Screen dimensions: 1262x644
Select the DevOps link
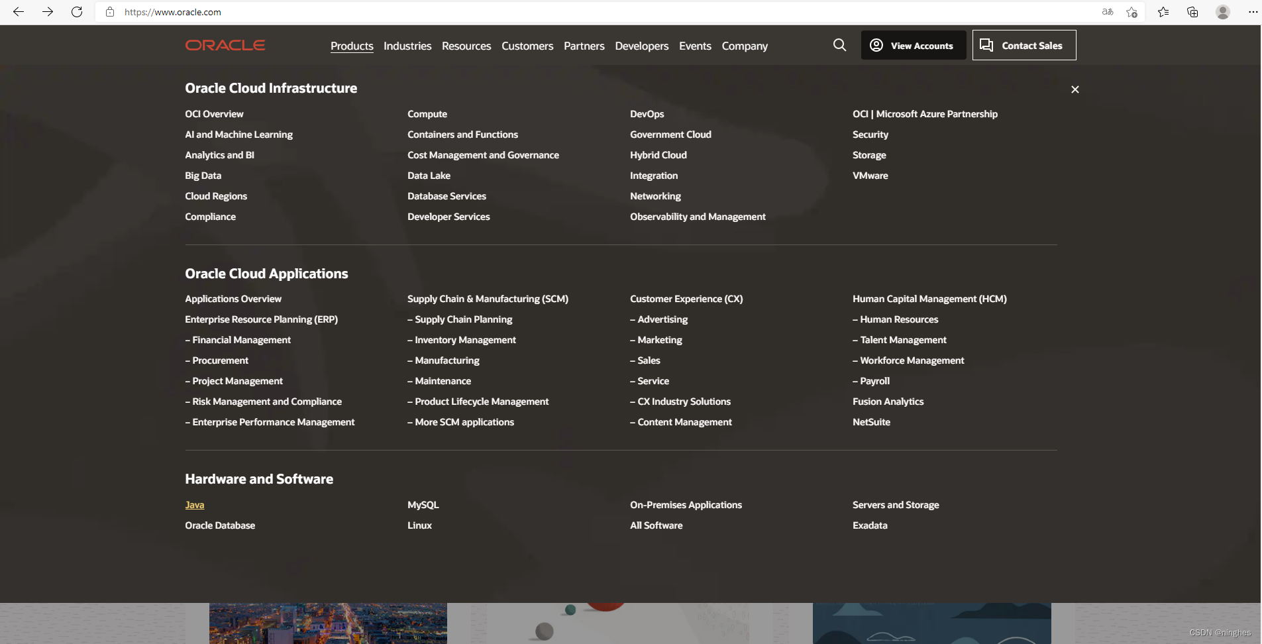coord(647,114)
